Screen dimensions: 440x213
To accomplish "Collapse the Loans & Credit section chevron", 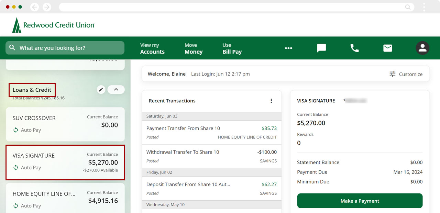I will [116, 90].
